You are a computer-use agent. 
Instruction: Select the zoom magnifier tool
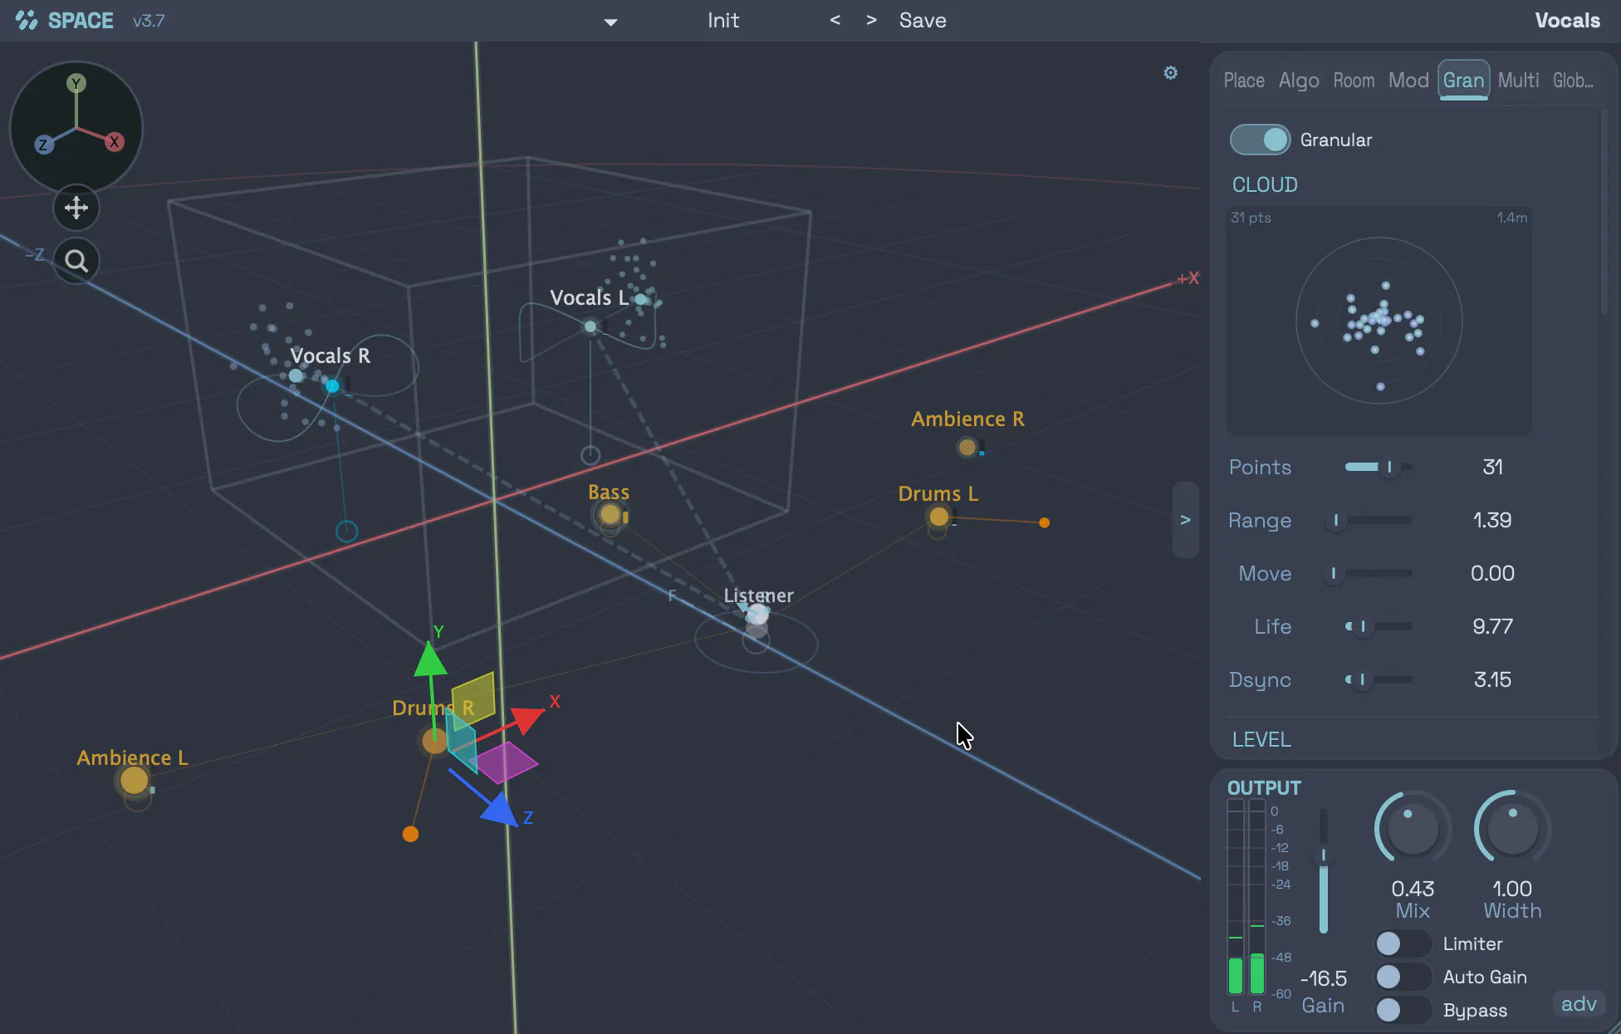click(76, 262)
